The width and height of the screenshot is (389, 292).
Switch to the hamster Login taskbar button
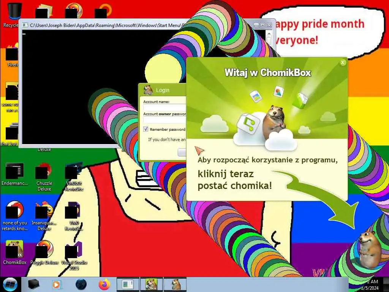[175, 284]
